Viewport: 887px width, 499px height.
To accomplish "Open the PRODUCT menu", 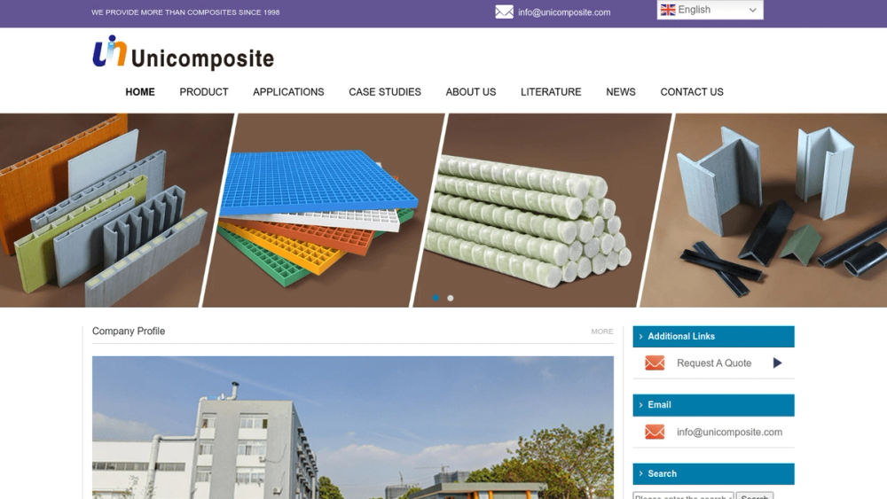I will coord(204,91).
